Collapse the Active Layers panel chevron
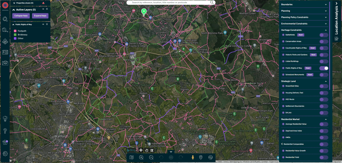342x163 pixels. click(x=14, y=10)
